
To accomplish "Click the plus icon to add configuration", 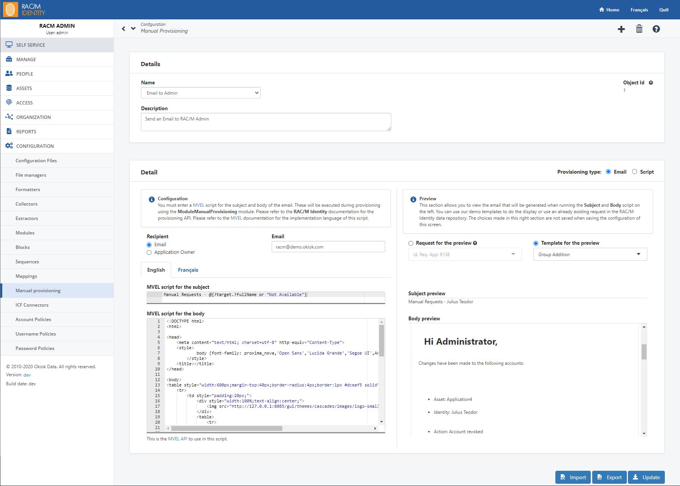I will [621, 29].
